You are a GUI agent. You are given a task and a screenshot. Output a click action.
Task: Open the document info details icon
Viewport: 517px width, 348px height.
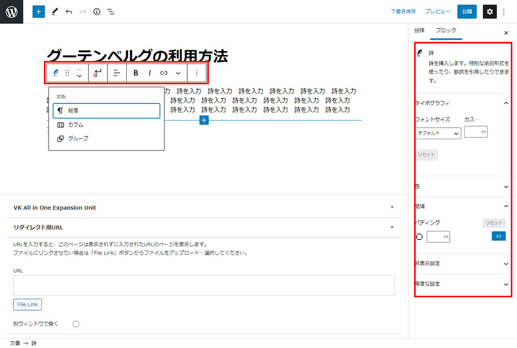click(x=97, y=11)
